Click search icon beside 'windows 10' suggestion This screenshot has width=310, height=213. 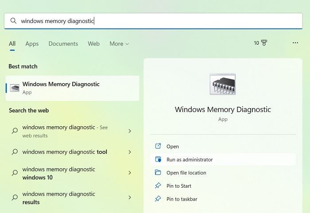[15, 173]
